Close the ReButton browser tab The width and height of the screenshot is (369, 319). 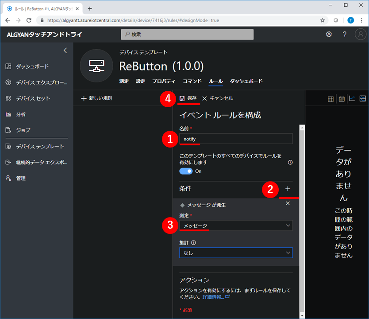coord(77,9)
